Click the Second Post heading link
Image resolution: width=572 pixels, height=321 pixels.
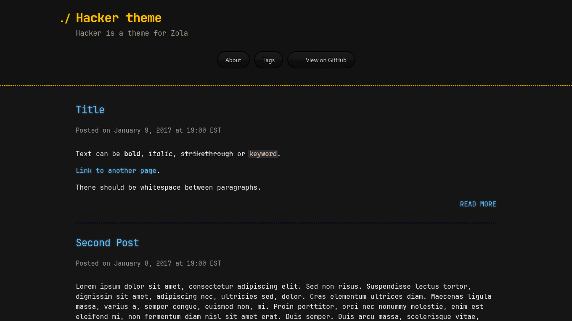[107, 243]
